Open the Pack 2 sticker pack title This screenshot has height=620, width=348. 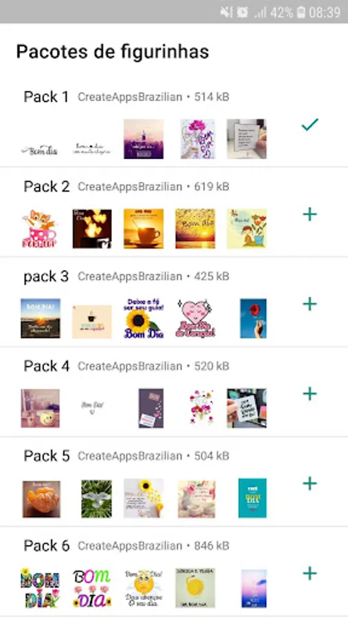47,187
